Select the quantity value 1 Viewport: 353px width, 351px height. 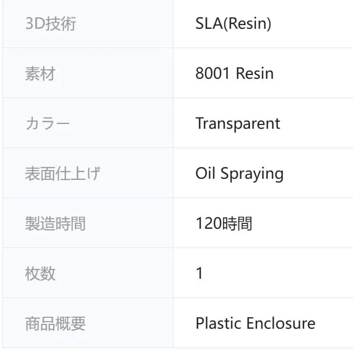coord(199,273)
